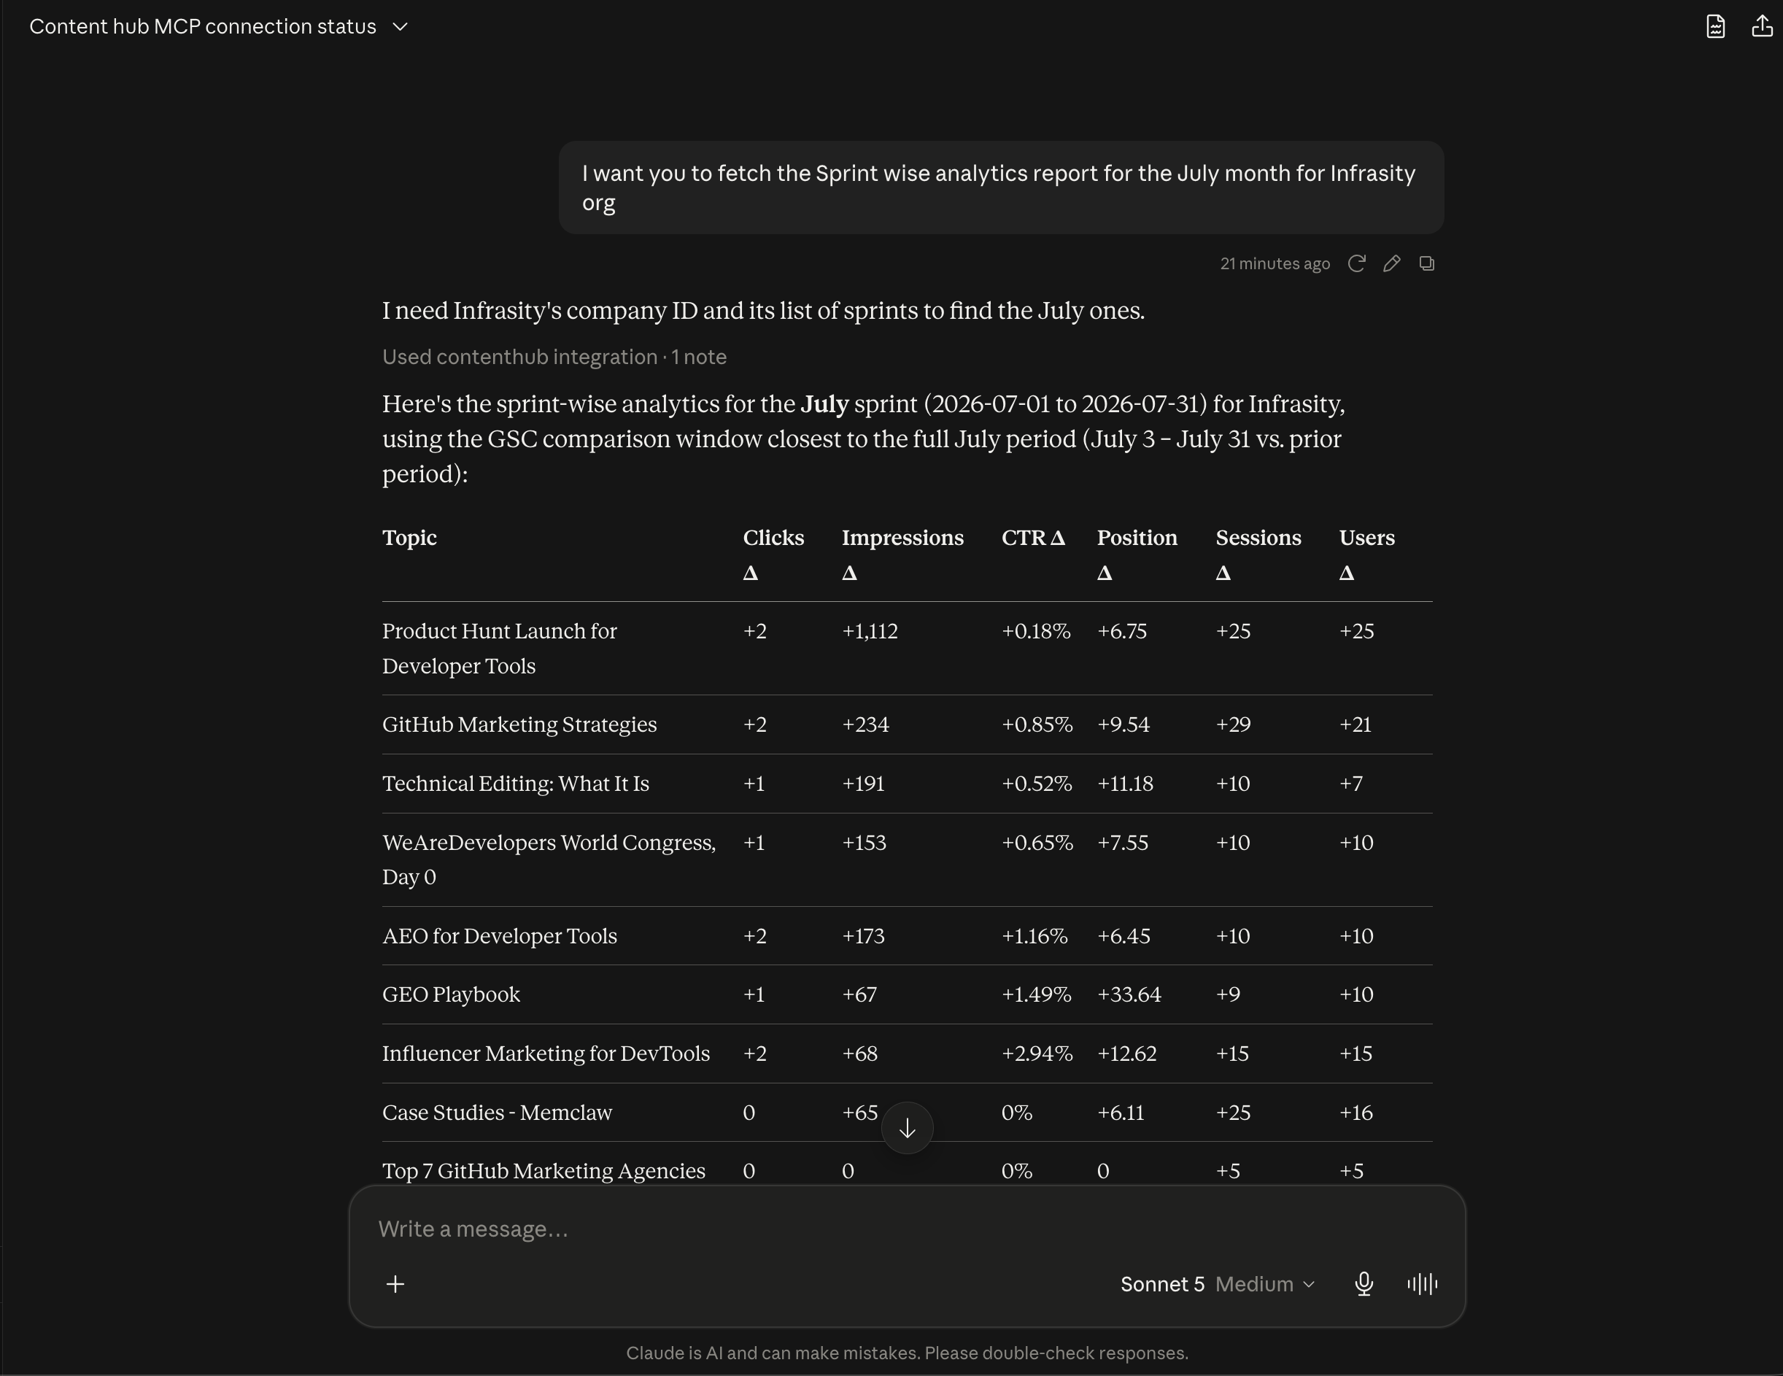Click the 'Position Δ' column header
The height and width of the screenshot is (1376, 1783).
coord(1137,554)
